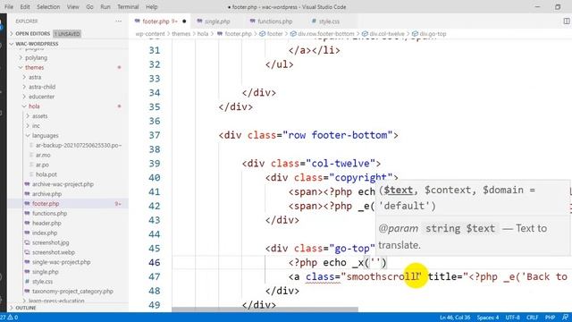Open the Run menu
Image resolution: width=572 pixels, height=322 pixels.
tap(105, 7)
